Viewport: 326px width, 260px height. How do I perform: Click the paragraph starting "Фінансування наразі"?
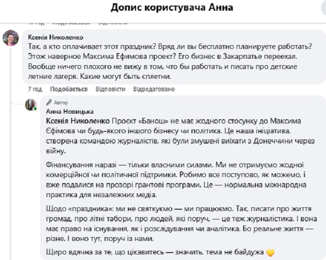[176, 180]
